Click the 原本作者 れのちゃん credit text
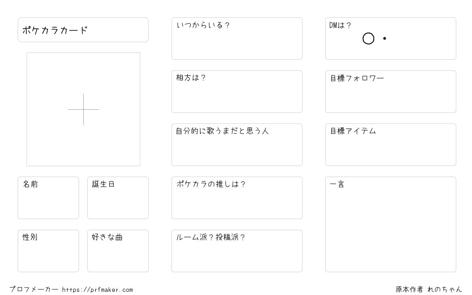472x295 pixels. 429,289
